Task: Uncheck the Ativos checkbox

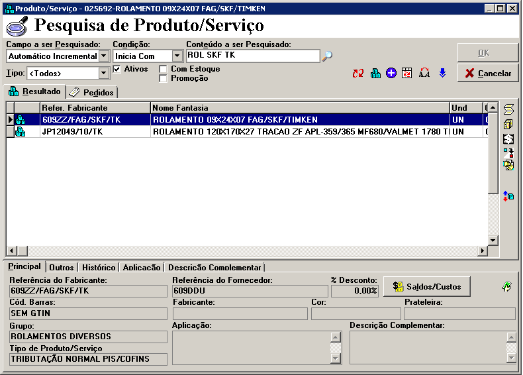Action: pyautogui.click(x=117, y=69)
